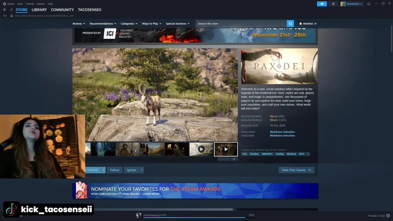Click the Friends & Chat label

point(376,216)
